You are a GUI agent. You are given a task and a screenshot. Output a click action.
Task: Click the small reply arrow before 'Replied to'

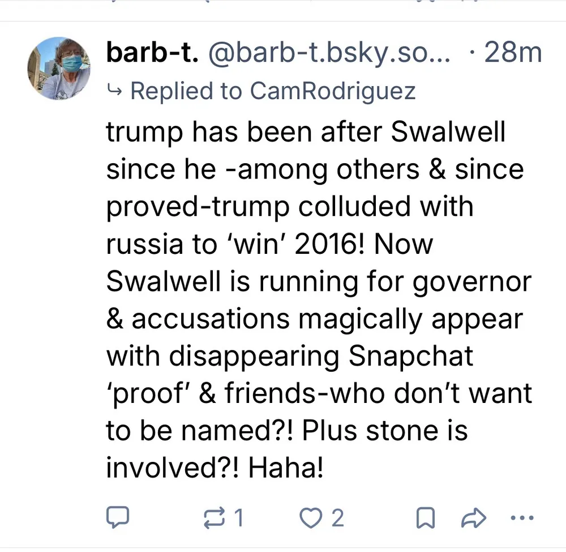[114, 91]
